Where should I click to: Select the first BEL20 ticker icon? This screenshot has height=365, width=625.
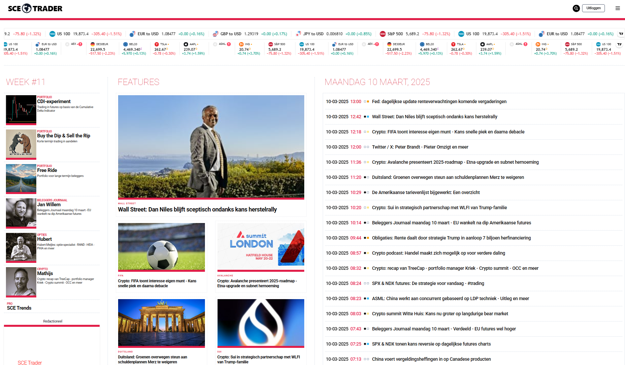pos(125,44)
